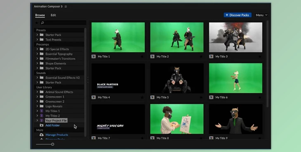Click the Discover Packs button
The height and width of the screenshot is (152, 301).
[x=238, y=15]
